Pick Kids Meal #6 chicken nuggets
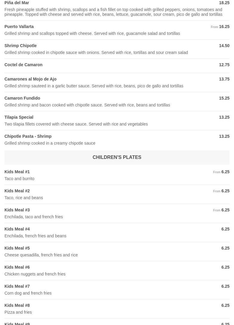Viewport: 234px width, 325px height. click(x=17, y=267)
